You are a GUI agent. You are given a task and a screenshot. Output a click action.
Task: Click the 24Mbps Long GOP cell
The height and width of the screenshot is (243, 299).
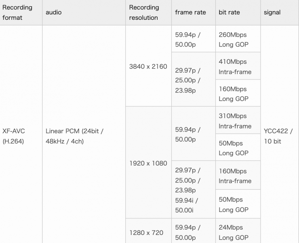click(233, 233)
